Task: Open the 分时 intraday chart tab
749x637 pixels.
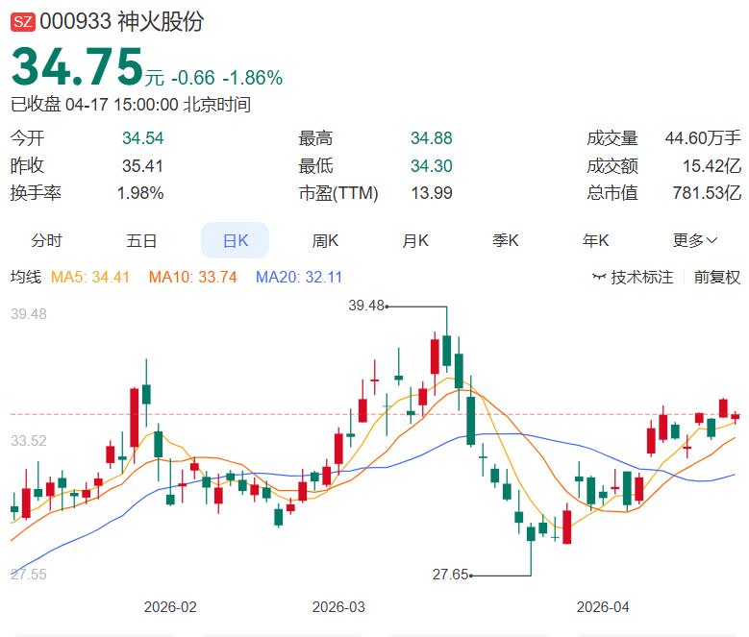Action: [47, 240]
